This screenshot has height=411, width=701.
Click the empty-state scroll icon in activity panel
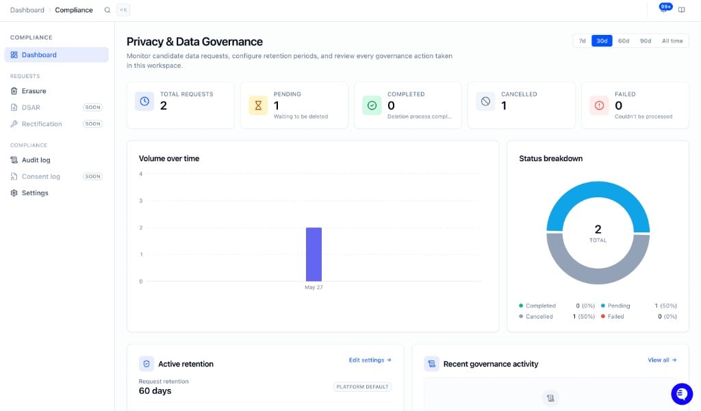coord(550,397)
